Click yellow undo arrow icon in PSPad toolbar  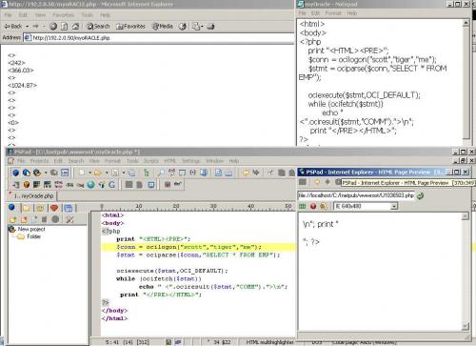click(246, 173)
